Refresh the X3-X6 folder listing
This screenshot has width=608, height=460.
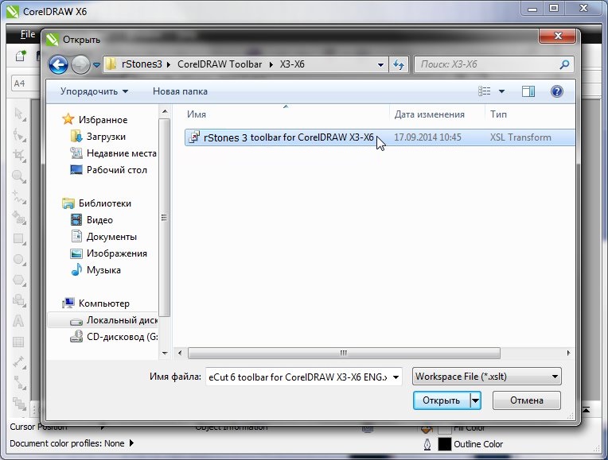click(399, 64)
